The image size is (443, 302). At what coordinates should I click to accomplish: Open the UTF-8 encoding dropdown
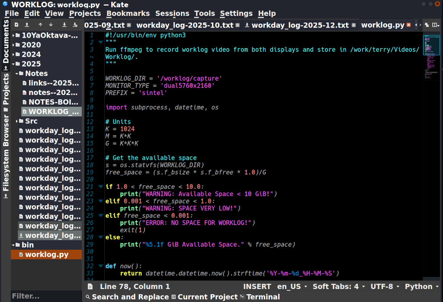click(x=384, y=286)
